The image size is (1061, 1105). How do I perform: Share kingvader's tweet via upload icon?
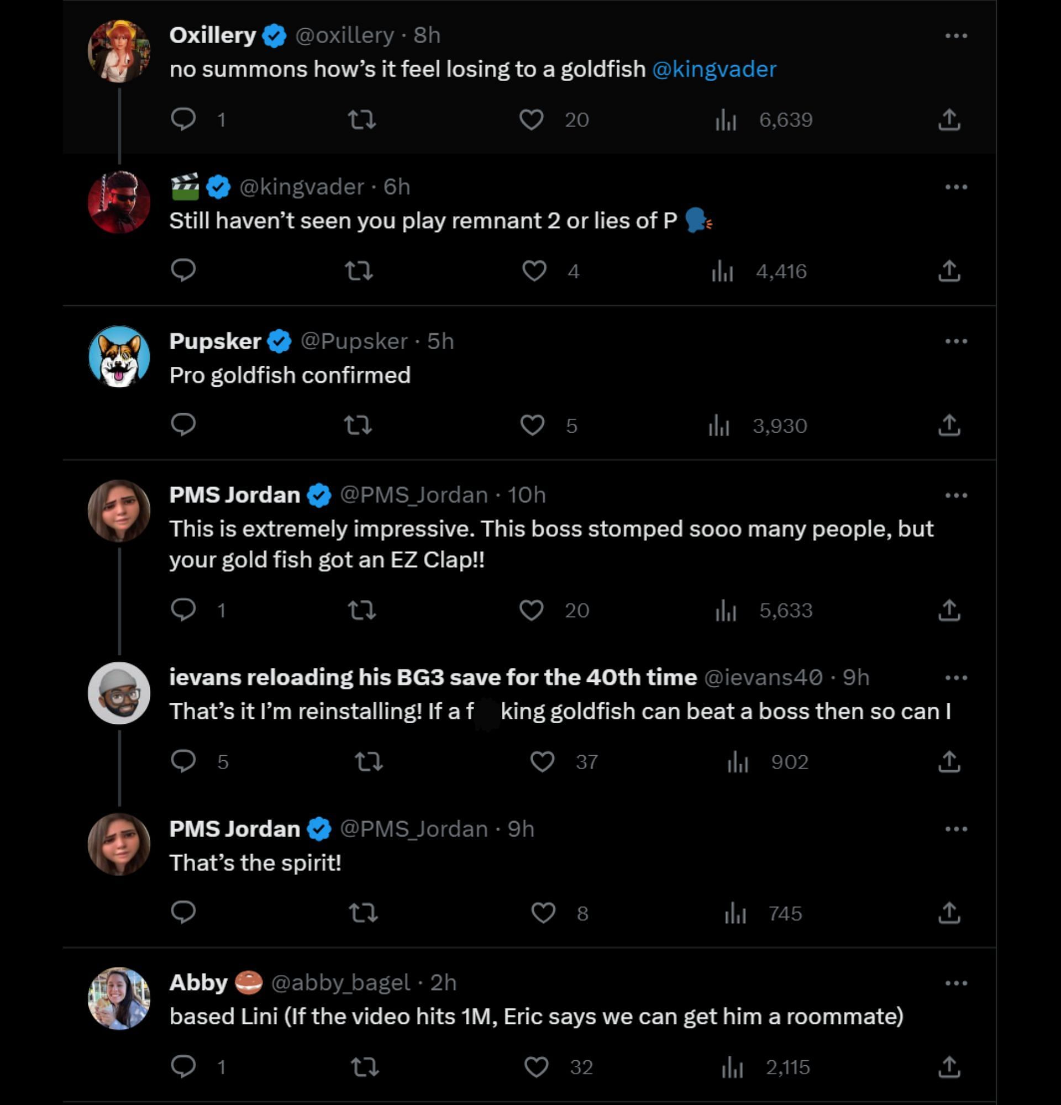point(949,271)
